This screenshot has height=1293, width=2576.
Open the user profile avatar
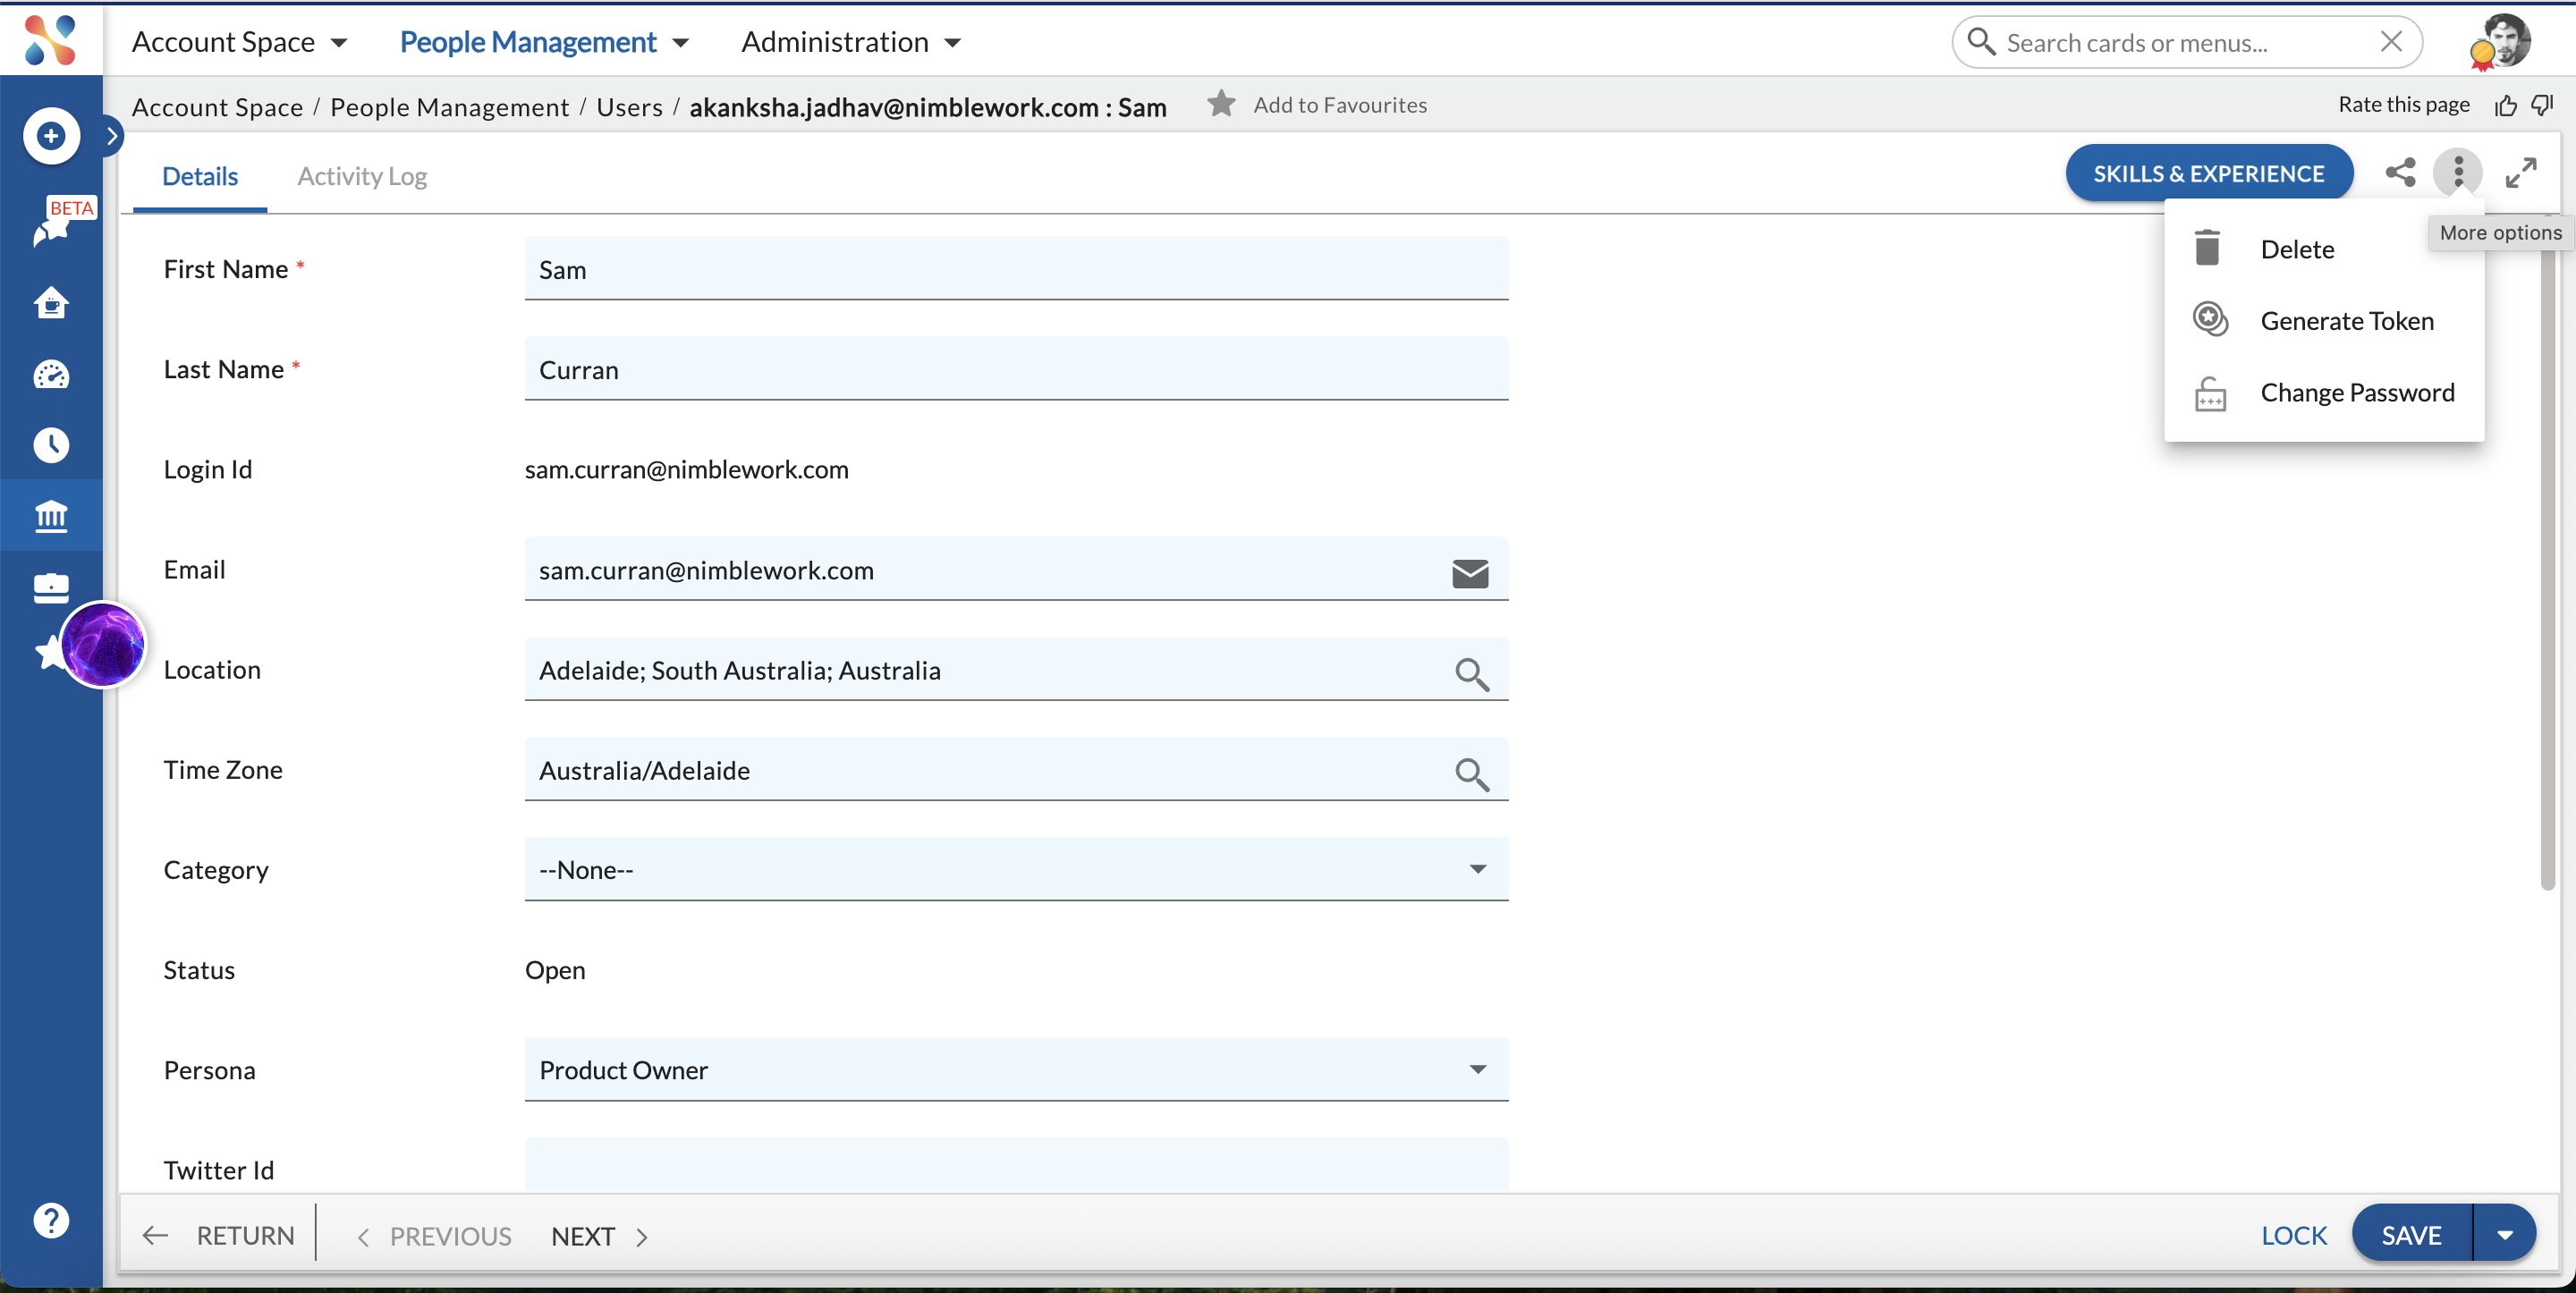tap(2502, 42)
